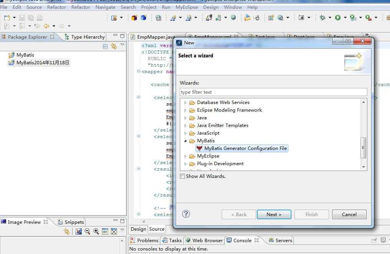Click the Back button in wizard
Image resolution: width=390 pixels, height=254 pixels.
coord(239,214)
